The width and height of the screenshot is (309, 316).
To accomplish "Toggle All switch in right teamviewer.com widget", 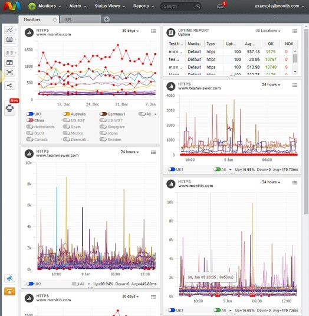I will click(x=217, y=169).
